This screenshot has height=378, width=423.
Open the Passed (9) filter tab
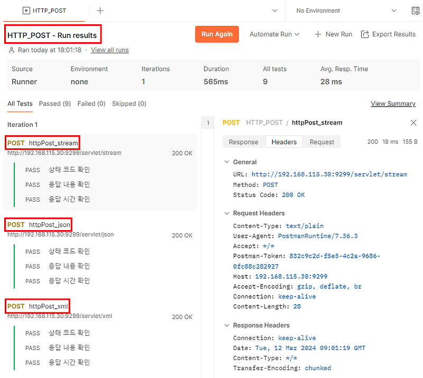(x=54, y=103)
